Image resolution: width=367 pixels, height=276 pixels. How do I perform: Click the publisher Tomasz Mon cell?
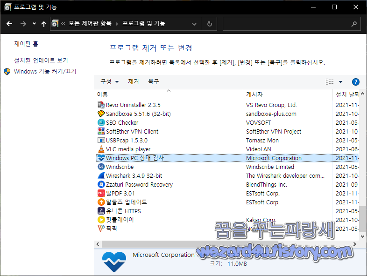[x=262, y=141]
